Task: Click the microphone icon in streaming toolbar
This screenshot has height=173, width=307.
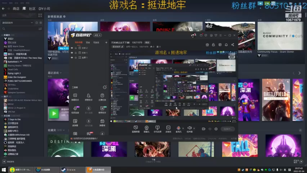Action: pos(178,128)
